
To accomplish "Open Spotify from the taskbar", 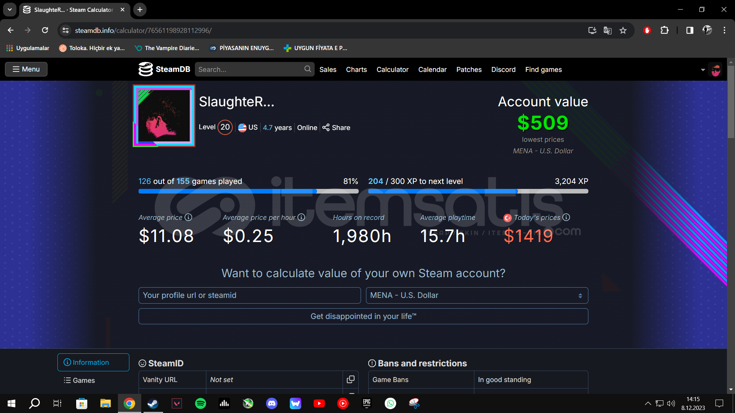I will (201, 403).
